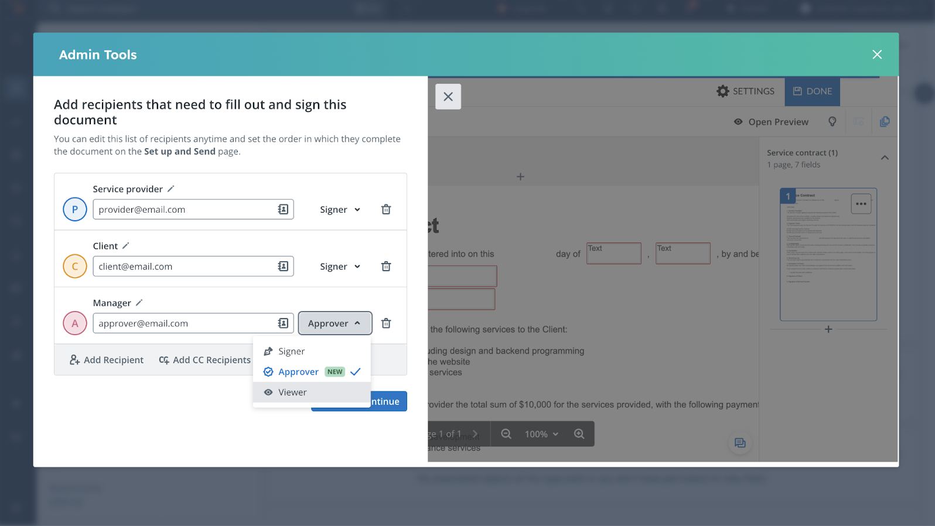Select the Service contract page thumbnail
Screen dimensions: 935x526
(828, 254)
